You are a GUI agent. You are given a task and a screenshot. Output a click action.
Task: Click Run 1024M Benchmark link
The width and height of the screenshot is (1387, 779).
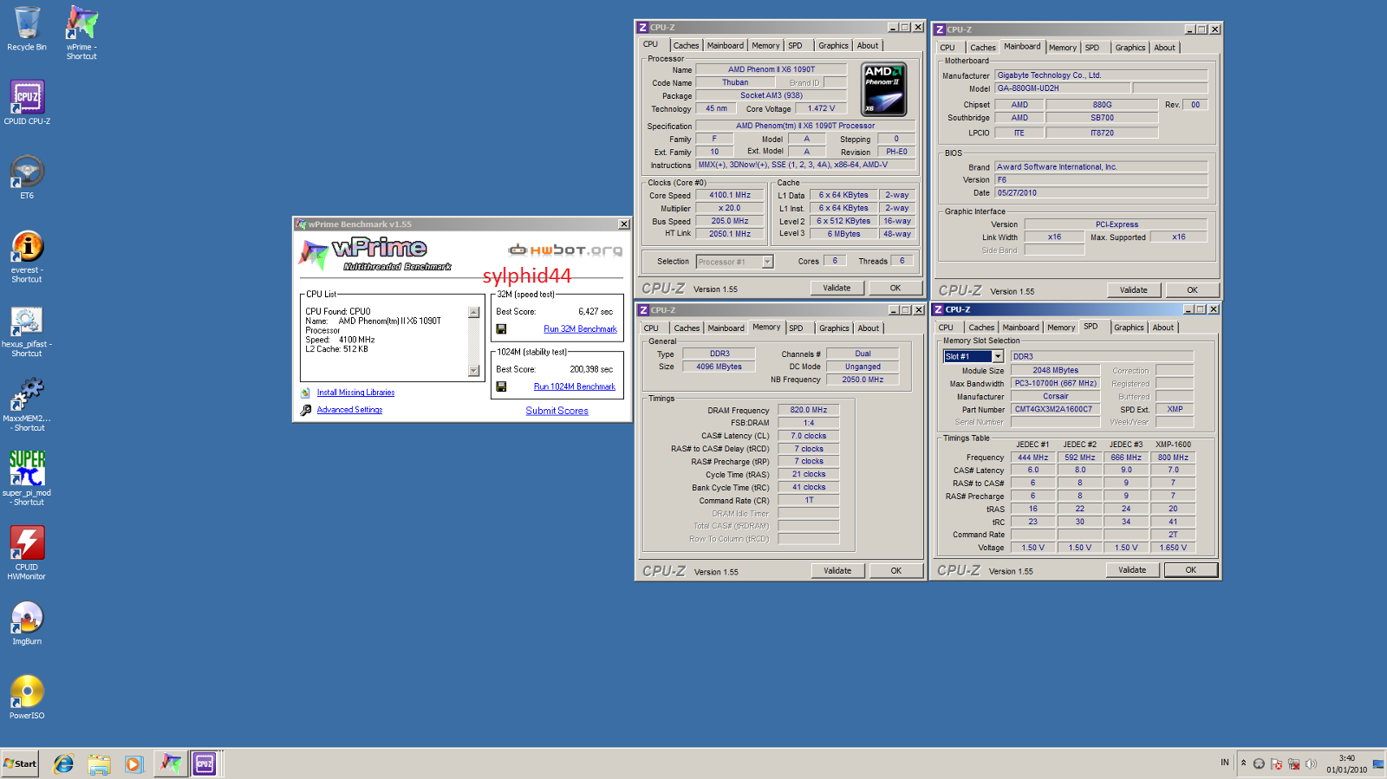[x=574, y=386]
